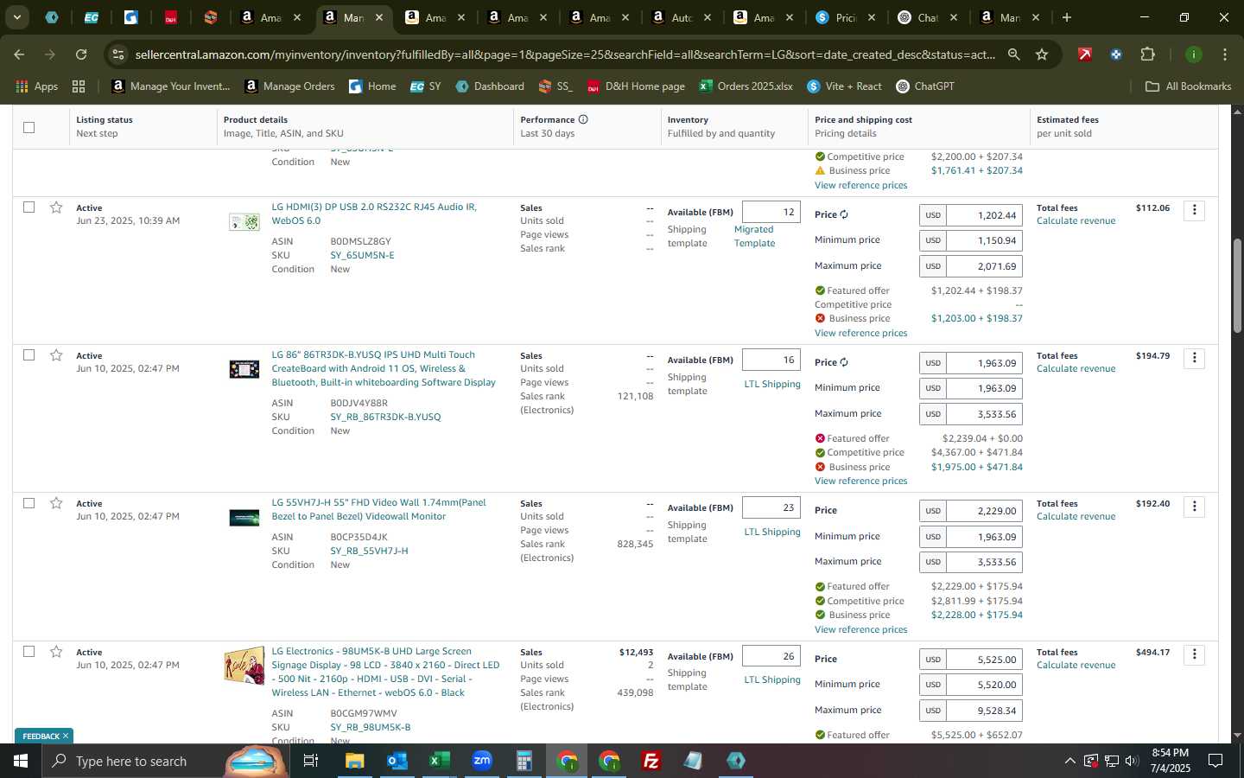The image size is (1244, 778).
Task: Open Excel from the Windows taskbar
Action: pos(440,761)
